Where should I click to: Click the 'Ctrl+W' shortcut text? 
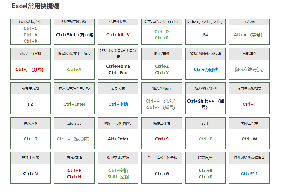click(249, 139)
